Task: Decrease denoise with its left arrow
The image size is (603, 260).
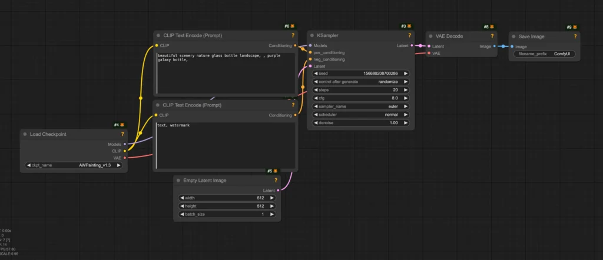Action: pos(316,123)
